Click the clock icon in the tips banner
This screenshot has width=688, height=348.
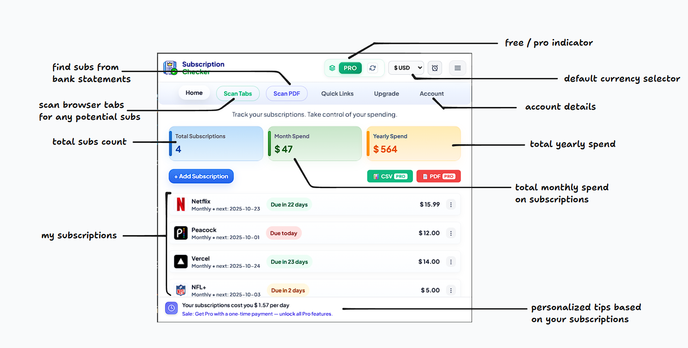tap(171, 308)
